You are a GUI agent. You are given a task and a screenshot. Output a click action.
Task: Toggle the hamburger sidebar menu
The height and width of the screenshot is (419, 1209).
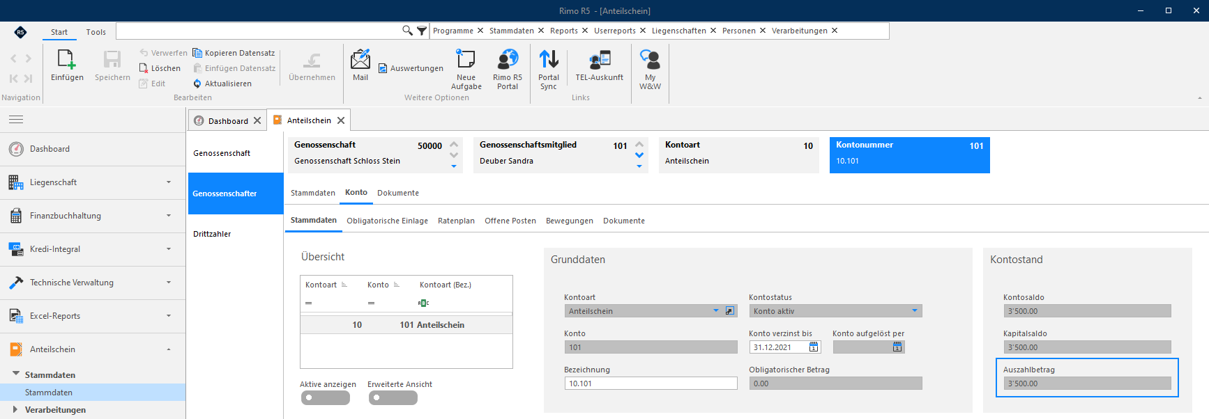tap(16, 120)
